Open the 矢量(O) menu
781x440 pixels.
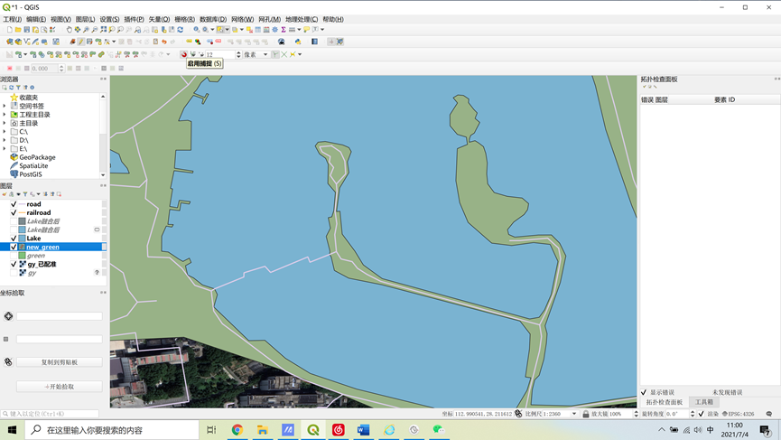tap(159, 19)
